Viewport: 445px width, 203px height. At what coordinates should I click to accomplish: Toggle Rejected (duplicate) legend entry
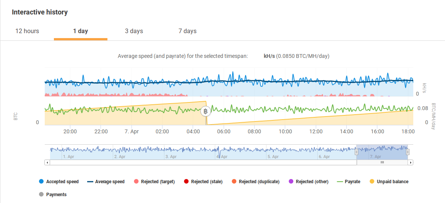tap(256, 182)
